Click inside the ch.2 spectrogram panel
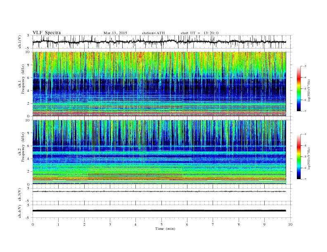Screen dimensions: 327x252 pos(159,152)
